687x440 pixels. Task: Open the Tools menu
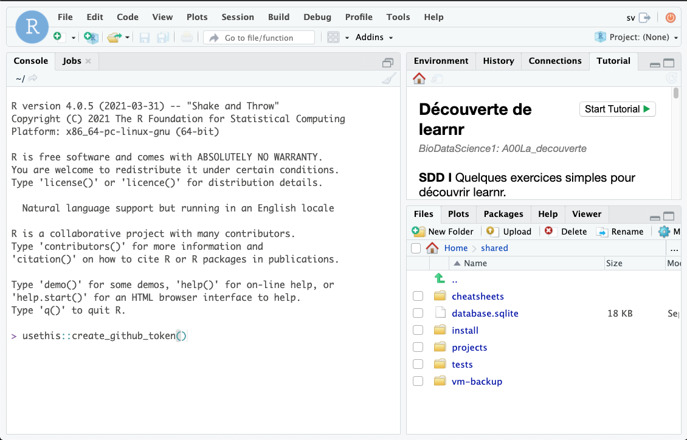click(x=398, y=17)
